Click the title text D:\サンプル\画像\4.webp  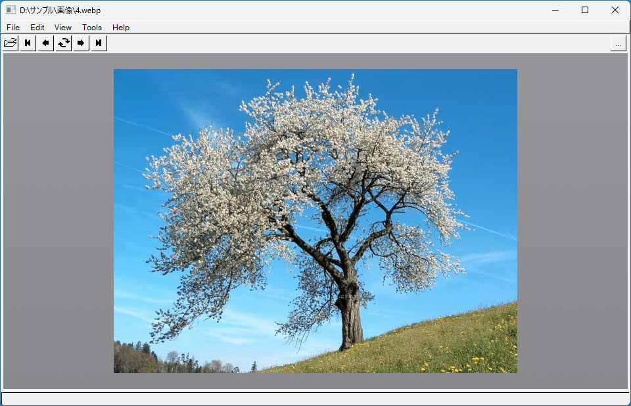point(60,11)
